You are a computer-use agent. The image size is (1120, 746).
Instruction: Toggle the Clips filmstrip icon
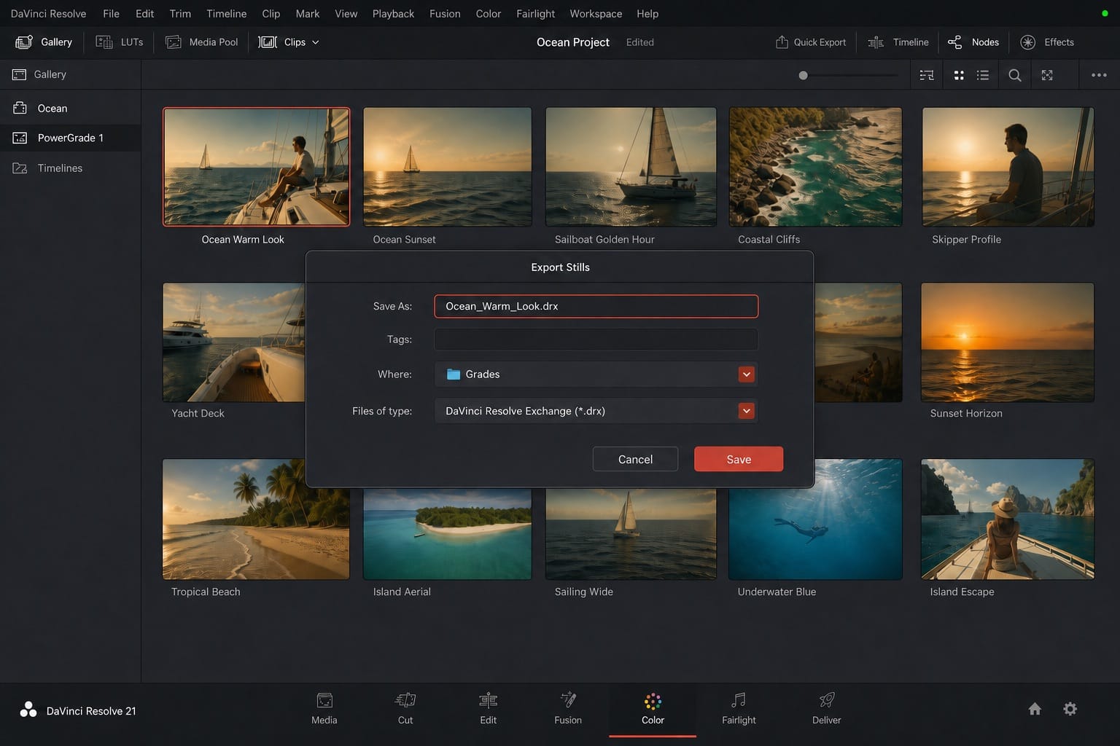click(x=268, y=42)
